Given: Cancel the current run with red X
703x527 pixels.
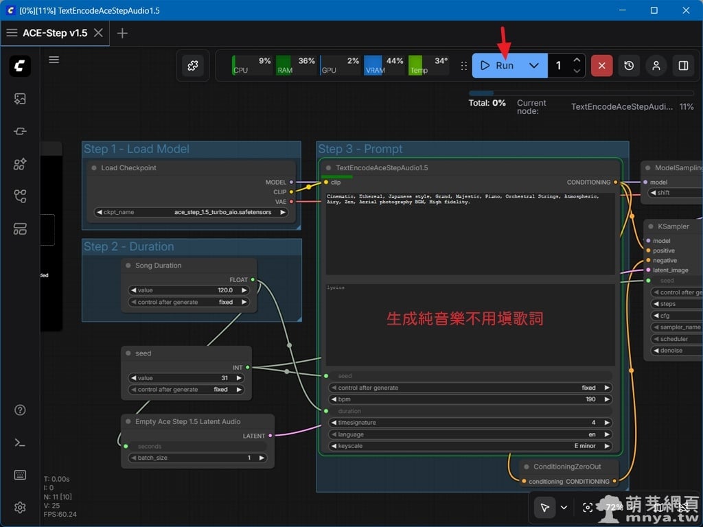Looking at the screenshot, I should point(601,66).
